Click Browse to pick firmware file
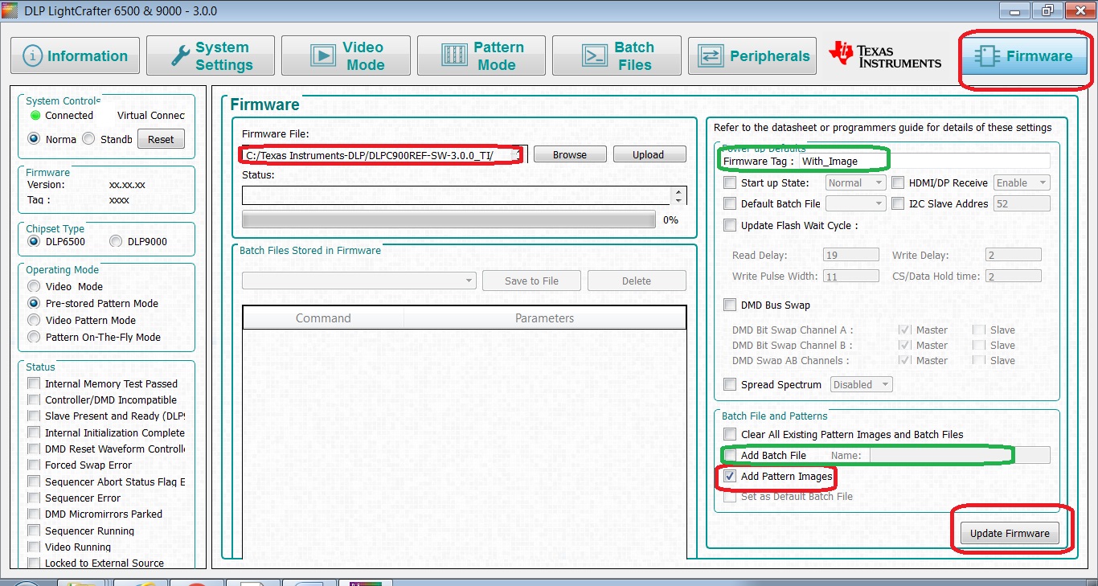The width and height of the screenshot is (1098, 586). pyautogui.click(x=570, y=154)
